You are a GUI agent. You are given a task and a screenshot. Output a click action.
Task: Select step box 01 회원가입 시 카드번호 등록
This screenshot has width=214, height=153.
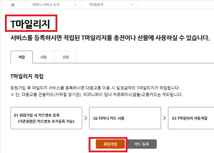pyautogui.click(x=46, y=118)
